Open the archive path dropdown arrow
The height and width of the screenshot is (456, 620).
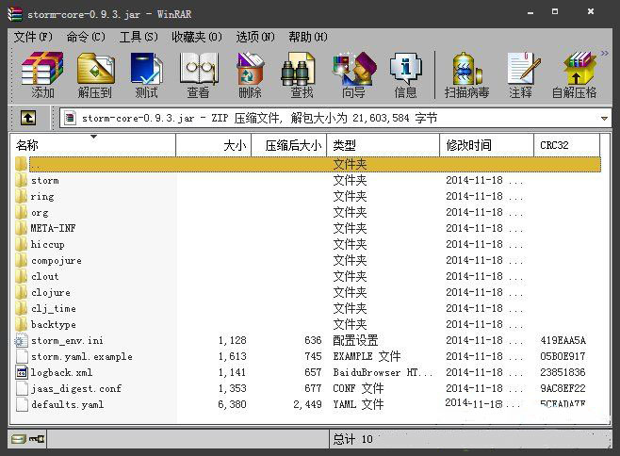click(604, 119)
